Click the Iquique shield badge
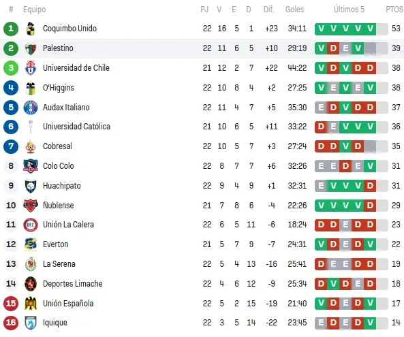Image resolution: width=404 pixels, height=337 pixels. [31, 323]
